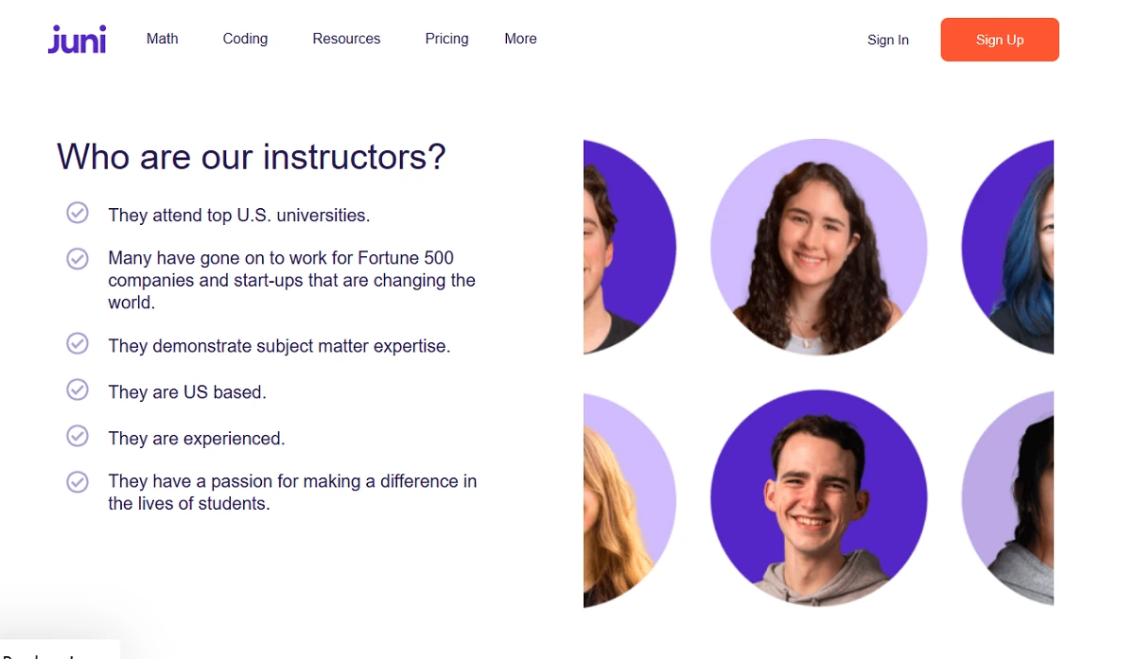Expand the More menu
1135x659 pixels.
(x=520, y=39)
